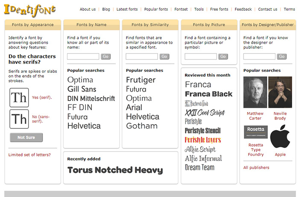Select the Fonts by Appearance tab header
Screen dimensions: 299x197
33,25
